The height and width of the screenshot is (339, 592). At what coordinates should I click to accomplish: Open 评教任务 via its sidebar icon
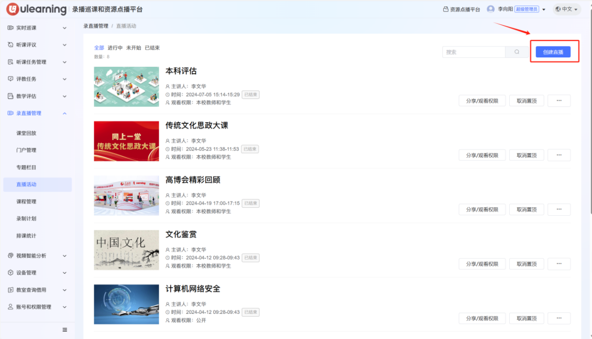coord(10,79)
